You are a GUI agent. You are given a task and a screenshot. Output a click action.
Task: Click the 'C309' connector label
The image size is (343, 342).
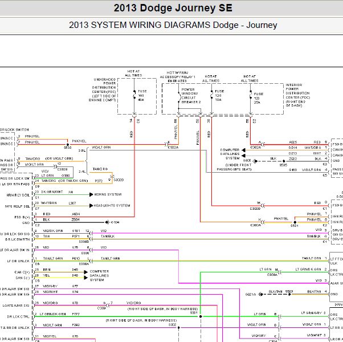[101, 308]
